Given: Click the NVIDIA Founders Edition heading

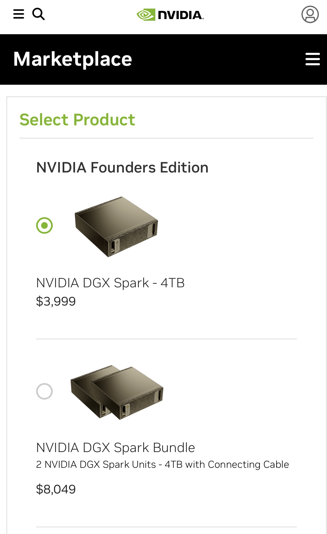Looking at the screenshot, I should point(122,168).
